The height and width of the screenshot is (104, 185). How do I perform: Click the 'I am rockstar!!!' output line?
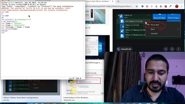click(10, 21)
